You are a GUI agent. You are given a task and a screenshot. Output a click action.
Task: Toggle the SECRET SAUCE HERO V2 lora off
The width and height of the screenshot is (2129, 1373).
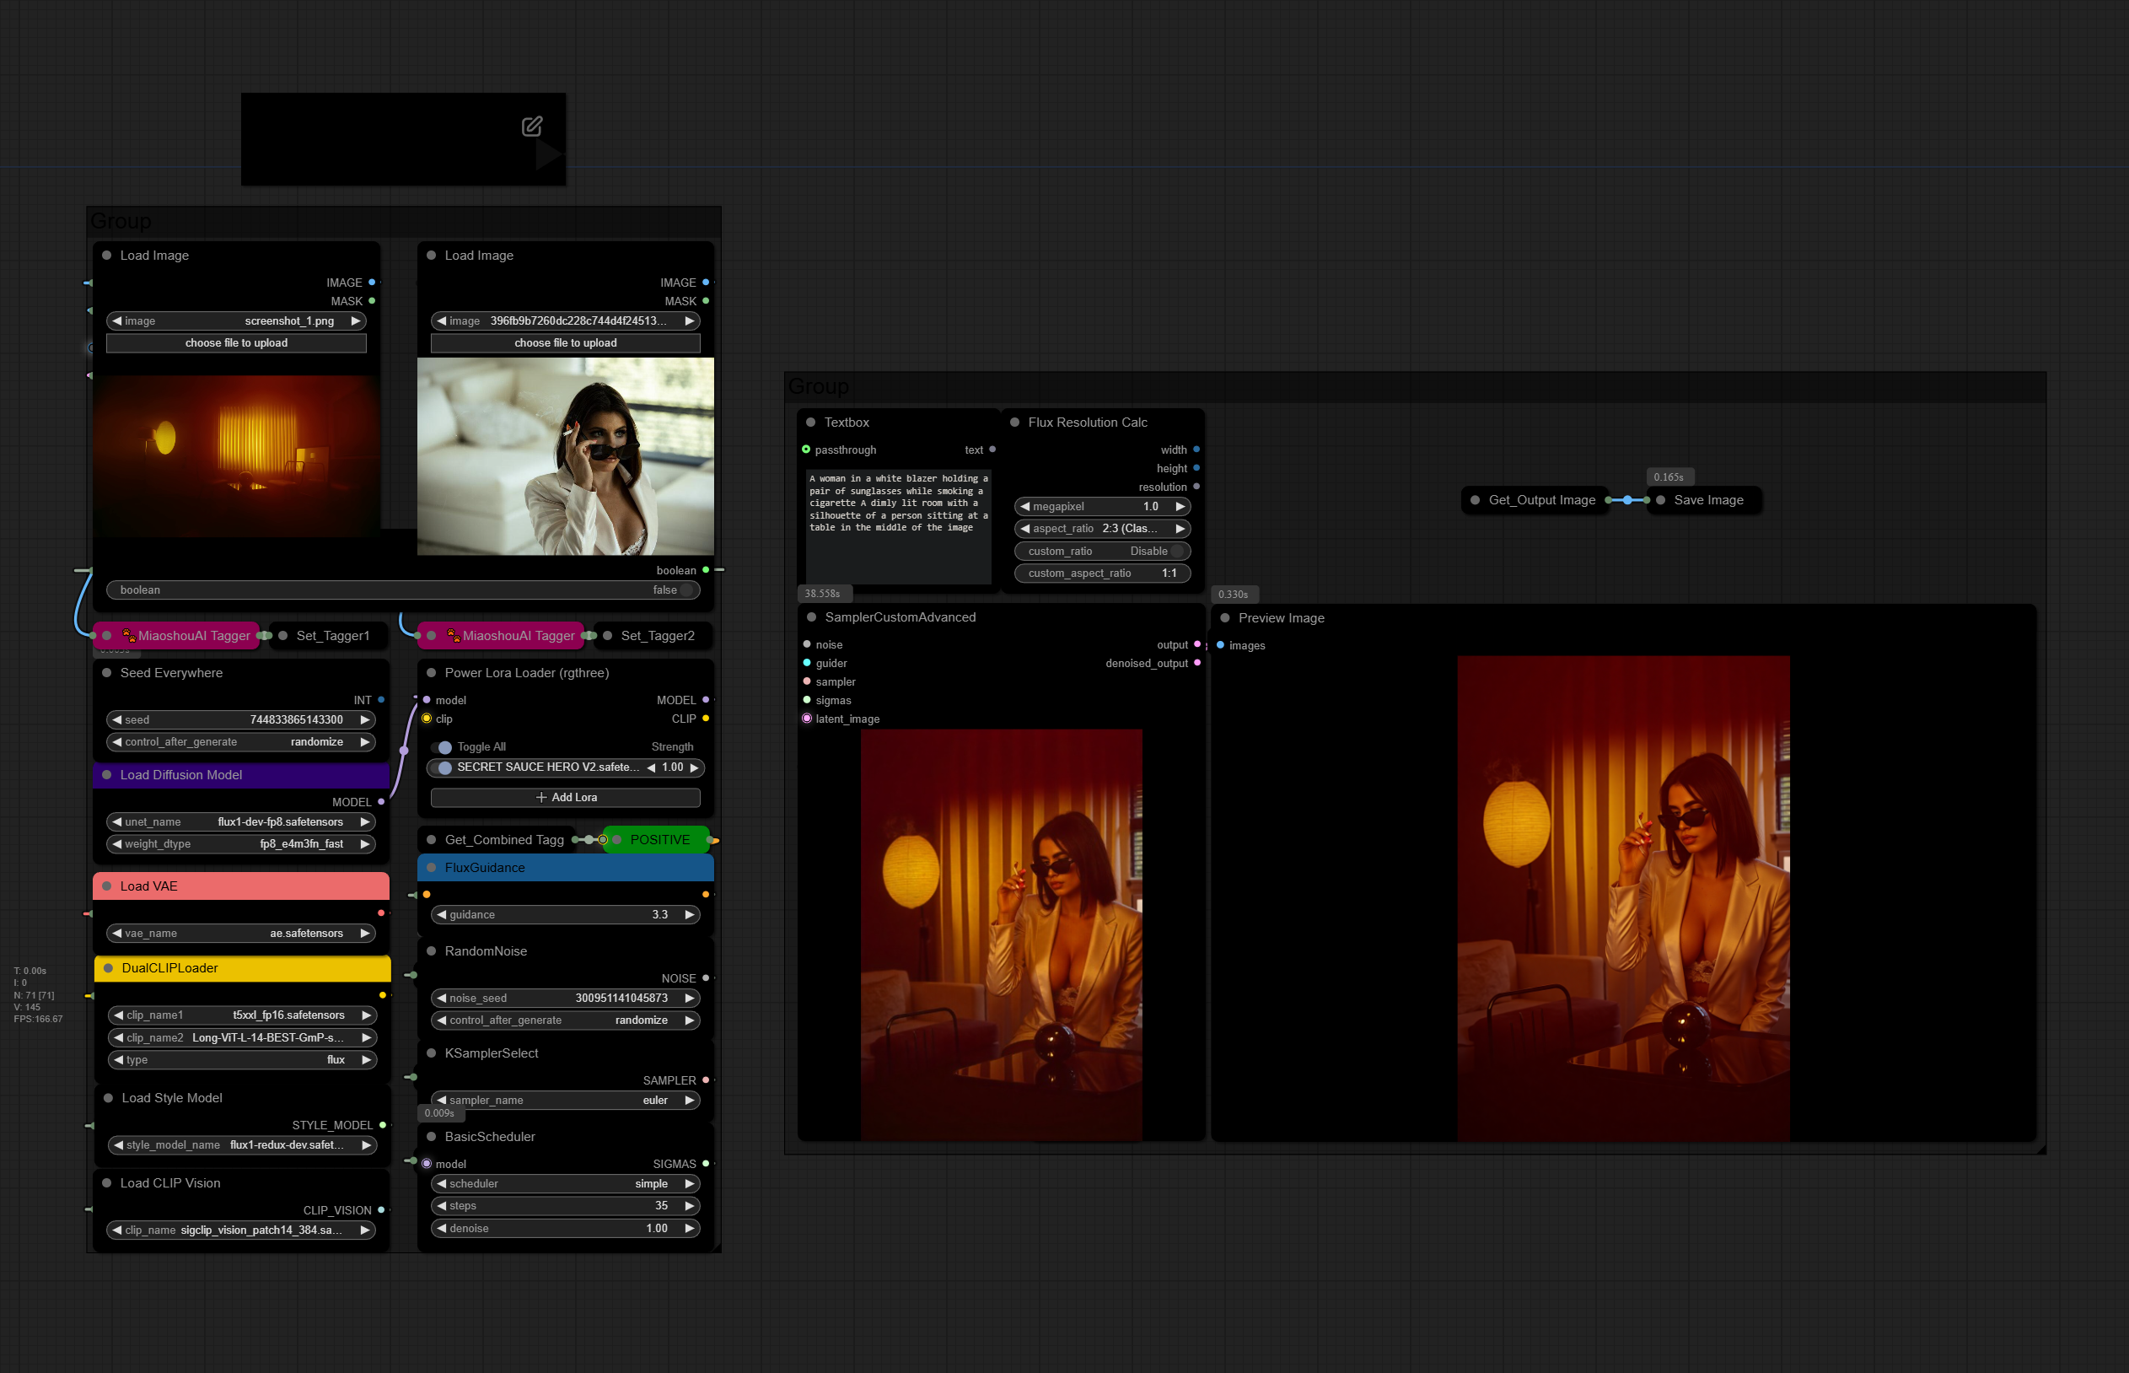pyautogui.click(x=444, y=767)
